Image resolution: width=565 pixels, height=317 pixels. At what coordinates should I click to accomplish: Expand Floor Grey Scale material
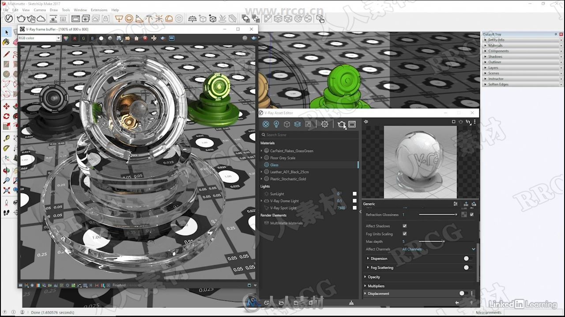261,158
